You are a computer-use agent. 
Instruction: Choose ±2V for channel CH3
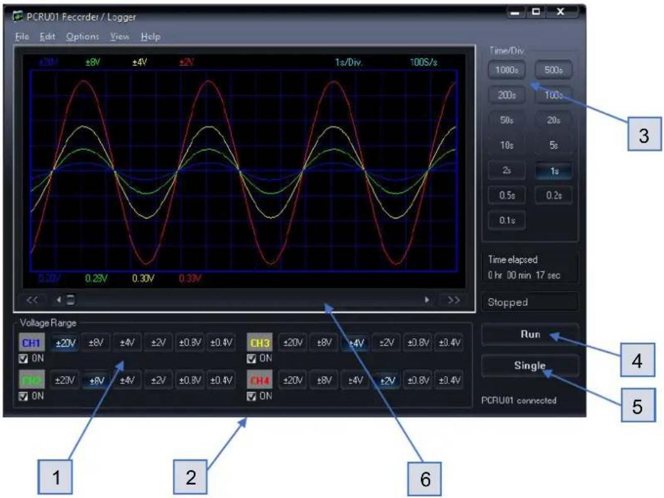point(386,343)
